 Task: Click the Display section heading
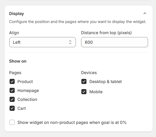(x=17, y=14)
